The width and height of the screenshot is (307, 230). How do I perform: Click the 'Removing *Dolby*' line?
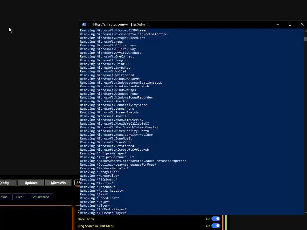click(x=95, y=202)
